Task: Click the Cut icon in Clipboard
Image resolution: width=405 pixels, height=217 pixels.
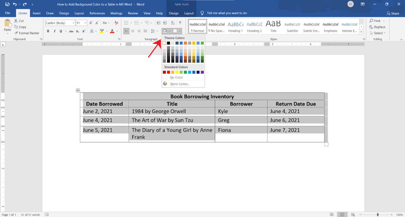Action: (16, 21)
